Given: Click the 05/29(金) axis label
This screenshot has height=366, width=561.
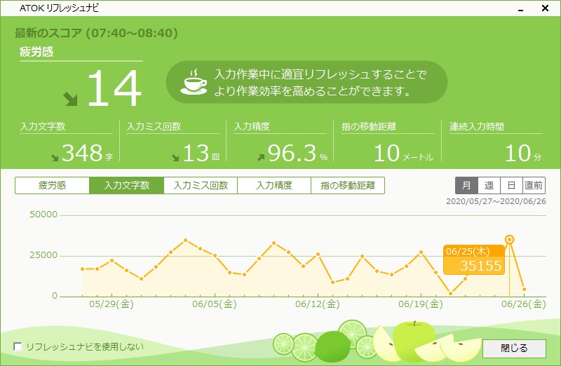Looking at the screenshot, I should 111,304.
